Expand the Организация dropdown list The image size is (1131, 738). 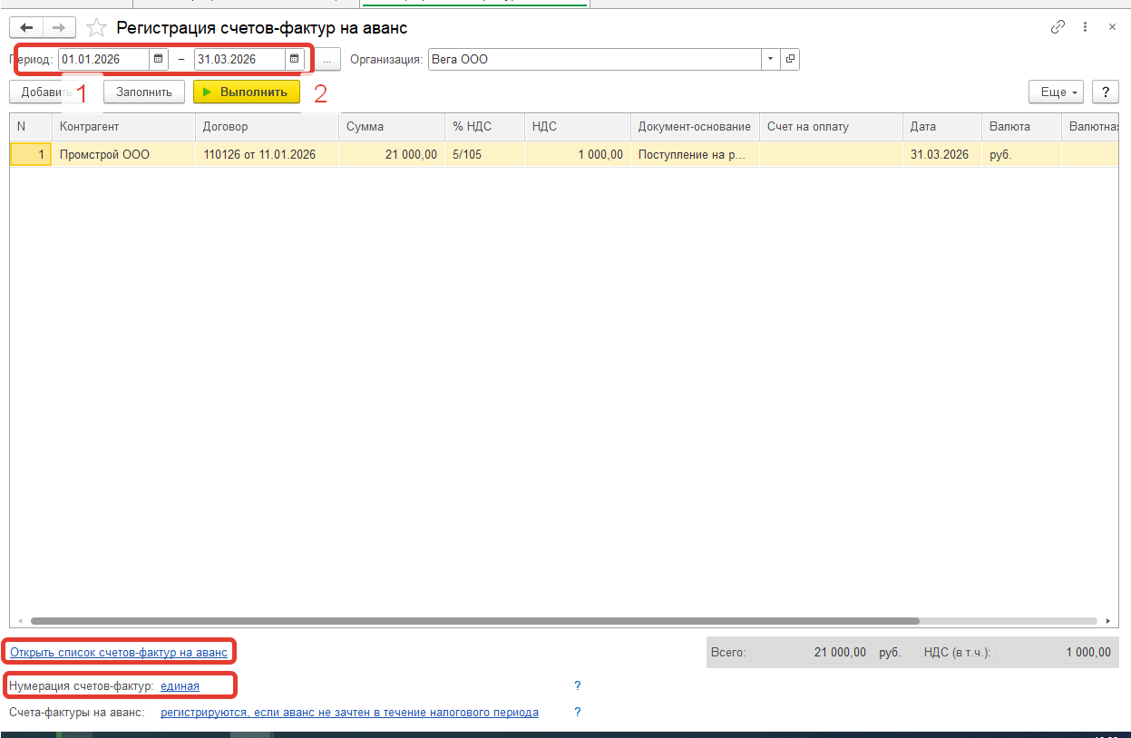(770, 59)
